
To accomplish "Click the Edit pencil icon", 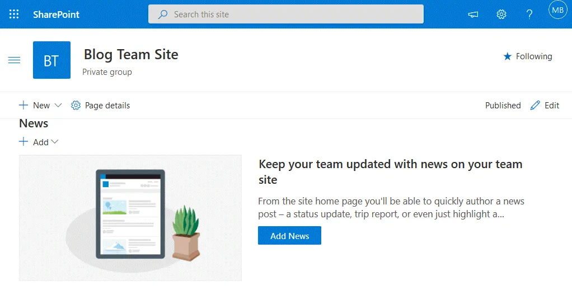I will [x=535, y=105].
